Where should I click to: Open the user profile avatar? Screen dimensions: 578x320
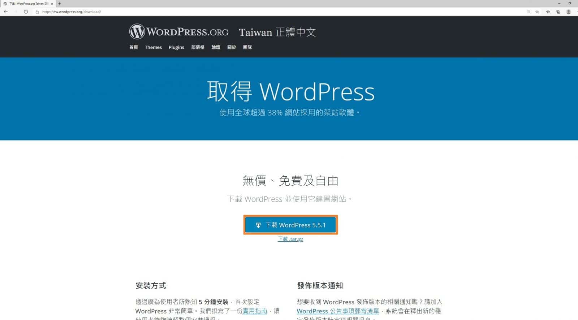[x=569, y=12]
